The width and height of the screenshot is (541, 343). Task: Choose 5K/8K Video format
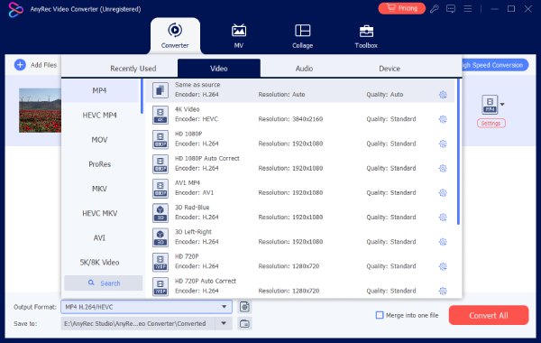click(100, 262)
